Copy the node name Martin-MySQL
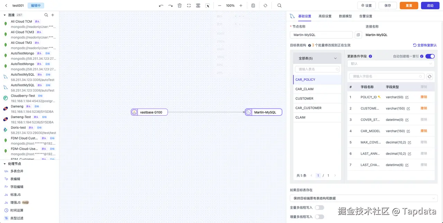 tap(358, 35)
